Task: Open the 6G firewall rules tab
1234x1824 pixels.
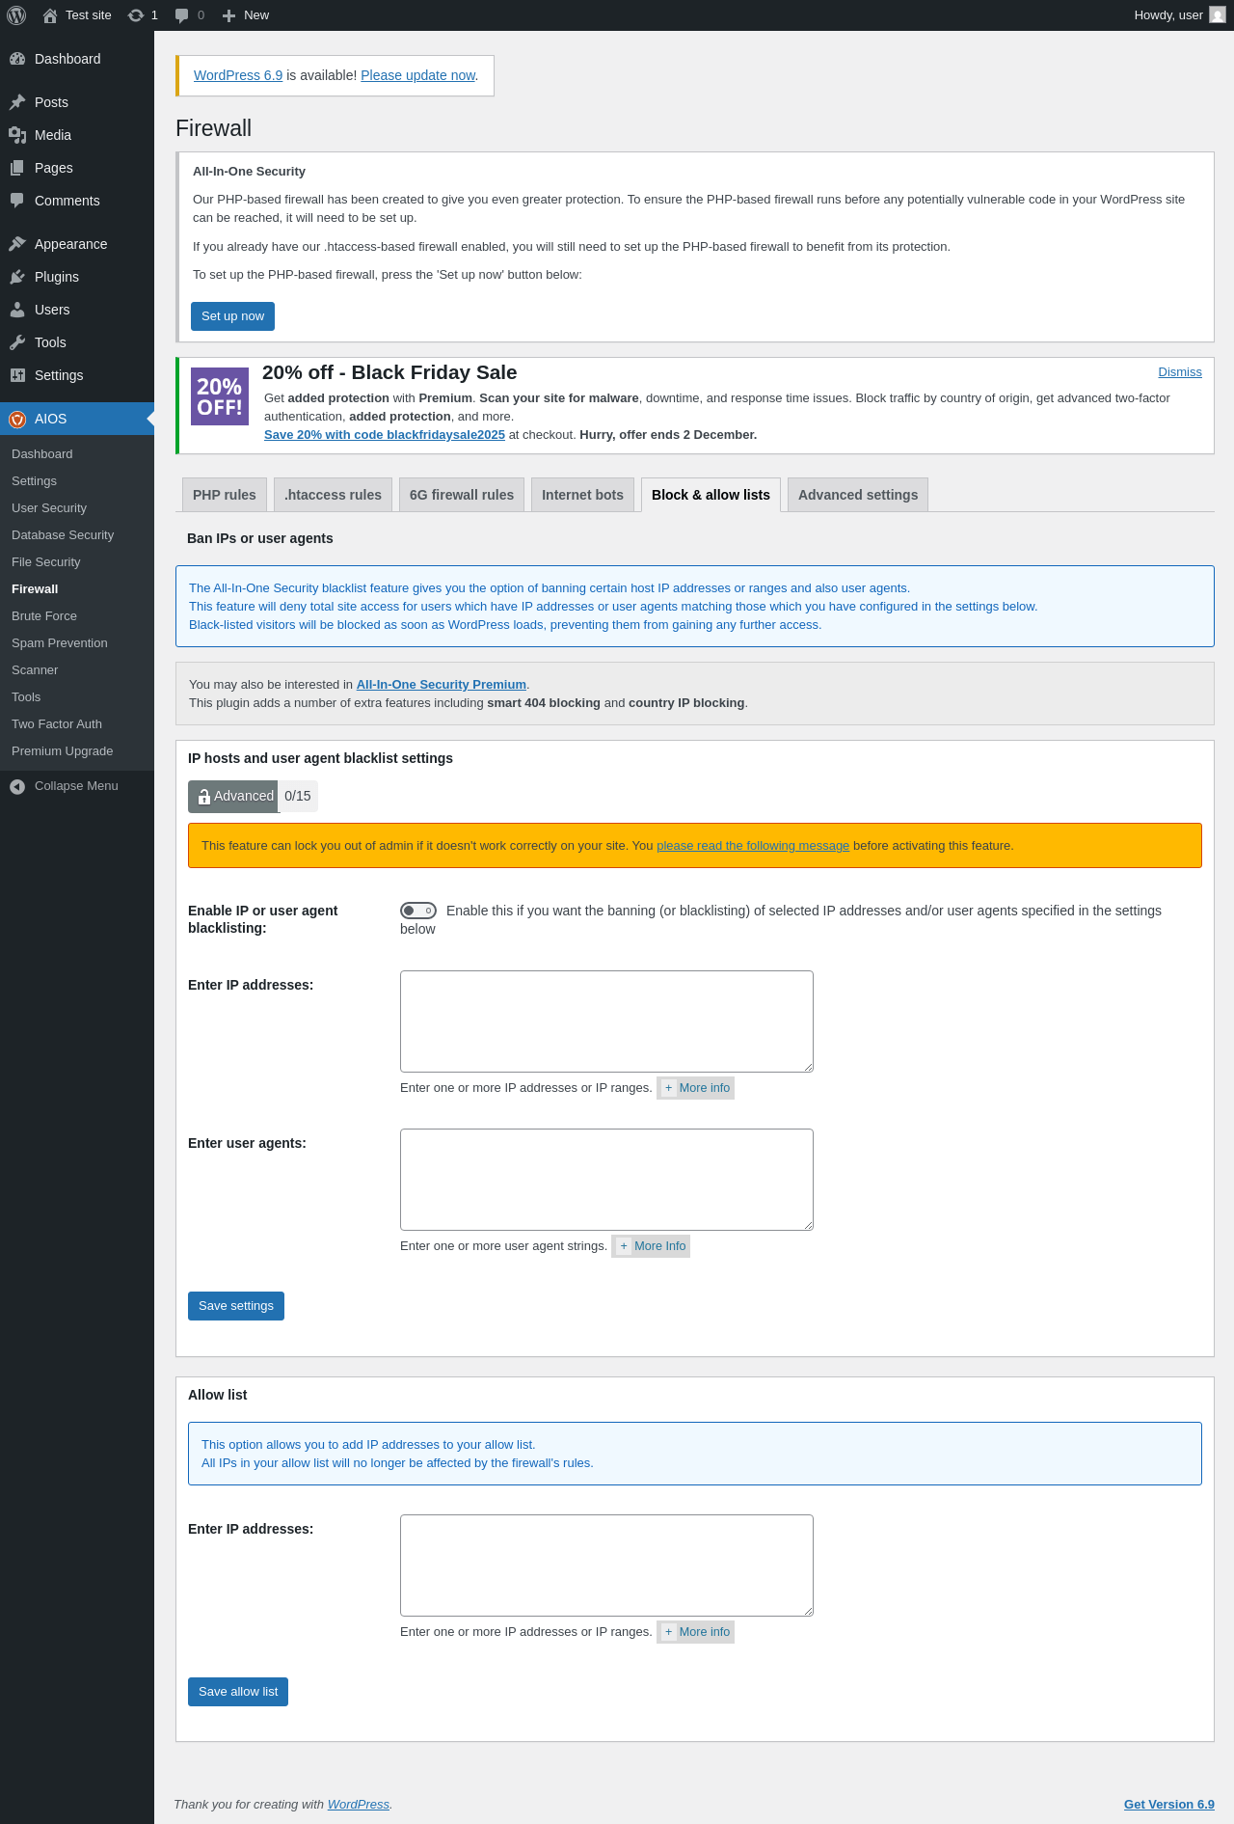Action: click(462, 495)
